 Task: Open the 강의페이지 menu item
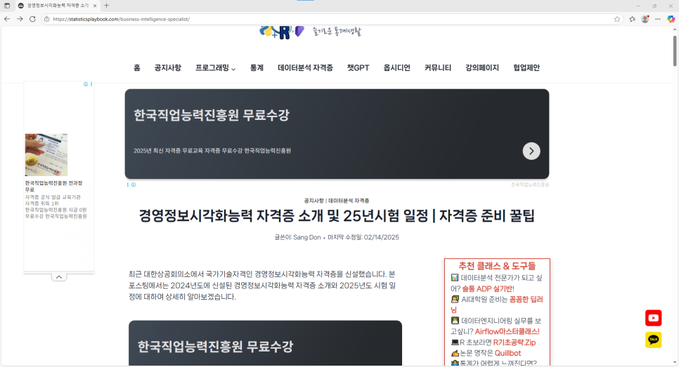(x=482, y=68)
